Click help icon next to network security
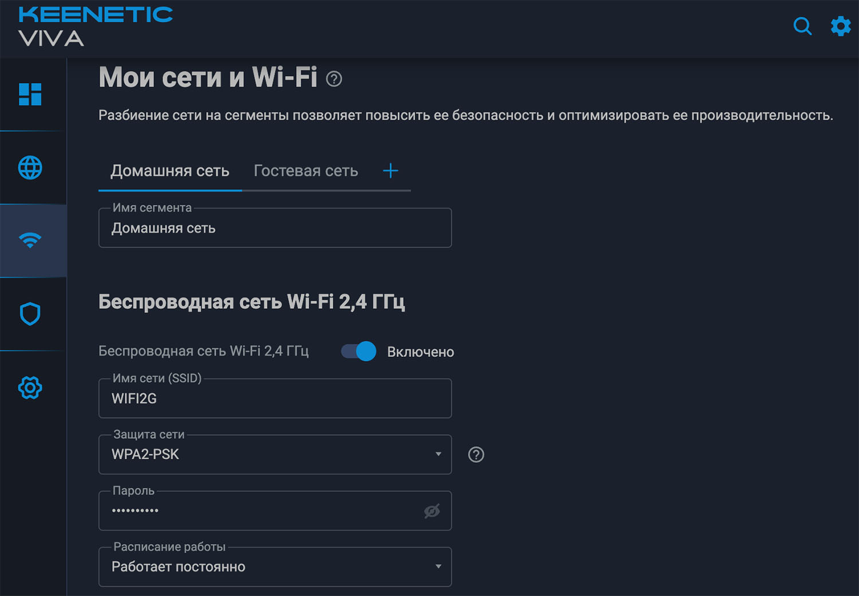The image size is (859, 596). point(476,455)
